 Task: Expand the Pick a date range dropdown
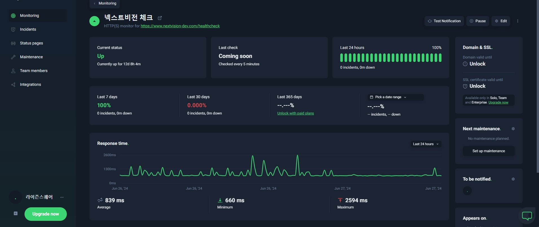[395, 97]
